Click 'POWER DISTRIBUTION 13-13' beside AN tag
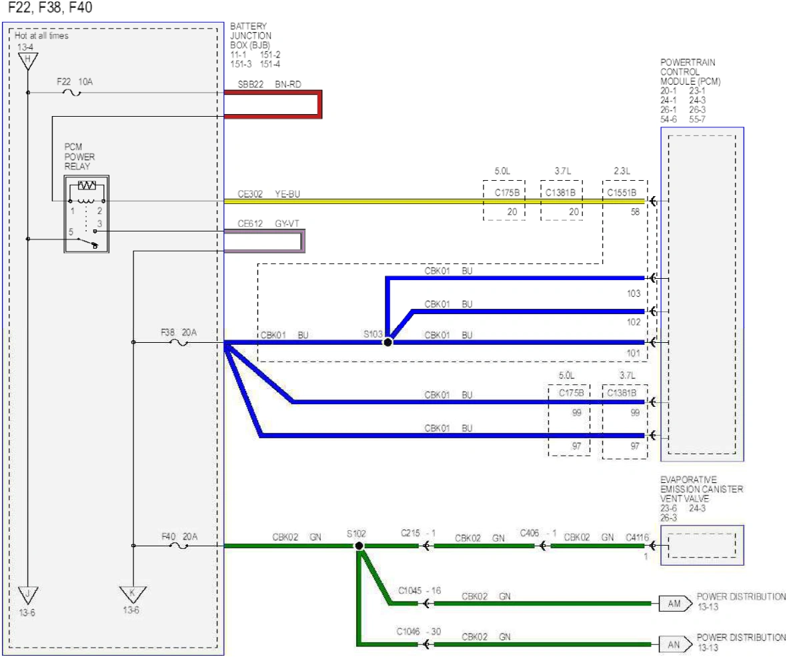The height and width of the screenshot is (657, 787). tap(742, 642)
